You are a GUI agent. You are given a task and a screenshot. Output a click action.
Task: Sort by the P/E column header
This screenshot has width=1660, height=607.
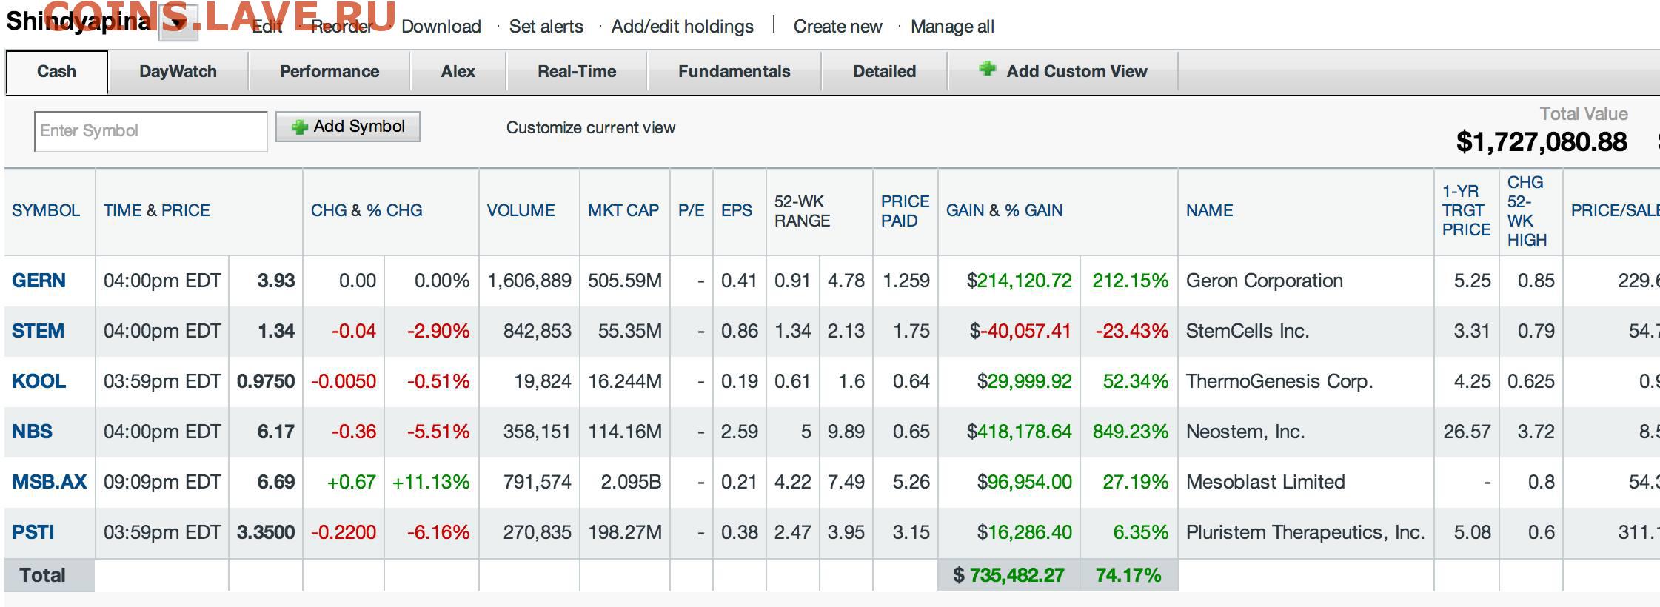click(x=692, y=211)
